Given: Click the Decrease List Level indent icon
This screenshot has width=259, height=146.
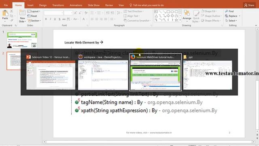Looking at the screenshot, I should tap(108, 13).
